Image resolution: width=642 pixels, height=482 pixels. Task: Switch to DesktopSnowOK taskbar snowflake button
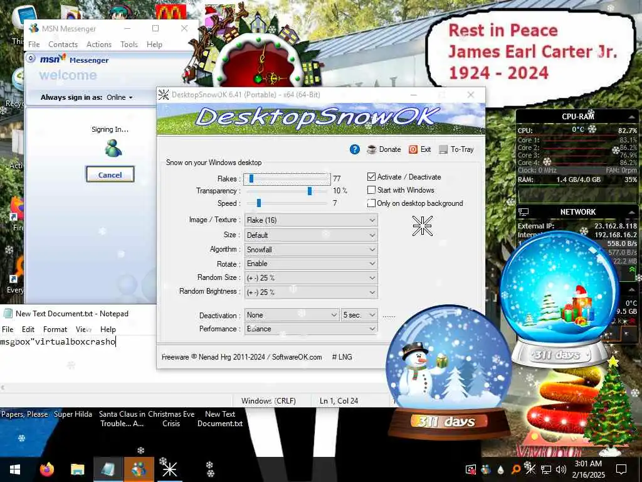169,469
